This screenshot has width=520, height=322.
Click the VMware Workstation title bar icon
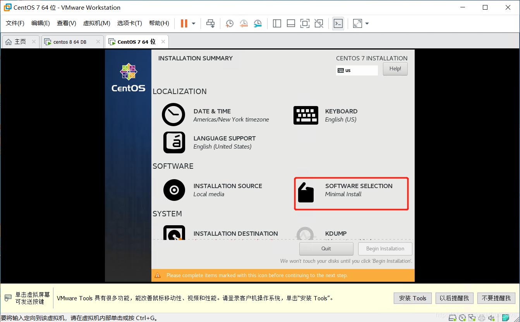7,7
